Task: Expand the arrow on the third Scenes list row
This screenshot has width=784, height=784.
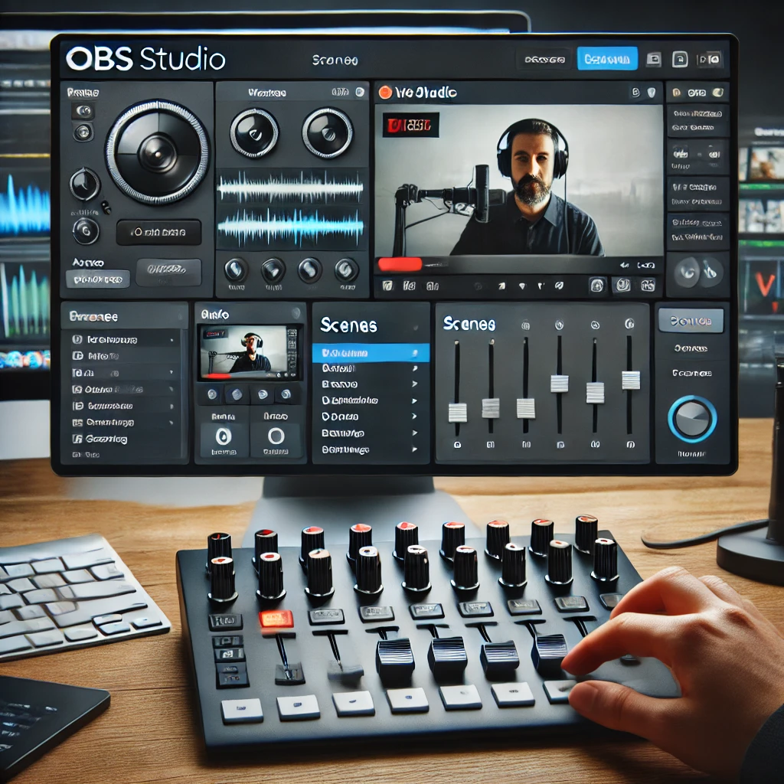Action: pyautogui.click(x=414, y=384)
